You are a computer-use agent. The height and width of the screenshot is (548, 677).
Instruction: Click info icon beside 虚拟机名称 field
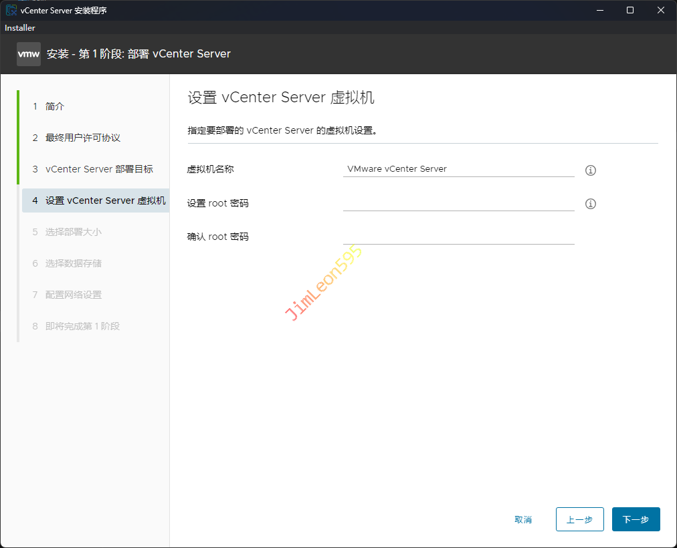coord(590,170)
